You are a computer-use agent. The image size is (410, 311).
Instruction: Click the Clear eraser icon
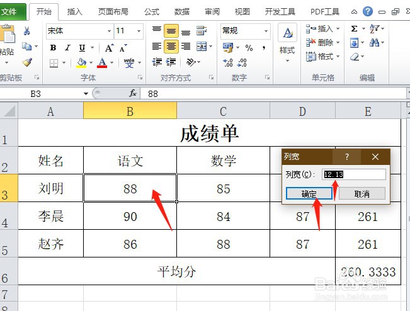[355, 57]
